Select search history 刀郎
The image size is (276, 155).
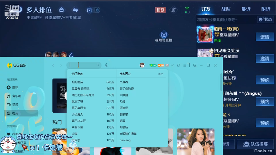(122, 101)
